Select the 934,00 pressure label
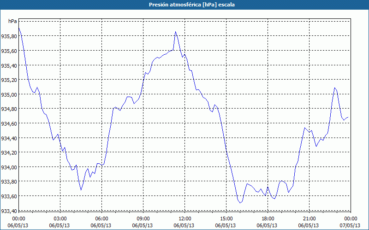The image size is (369, 230). (9, 167)
